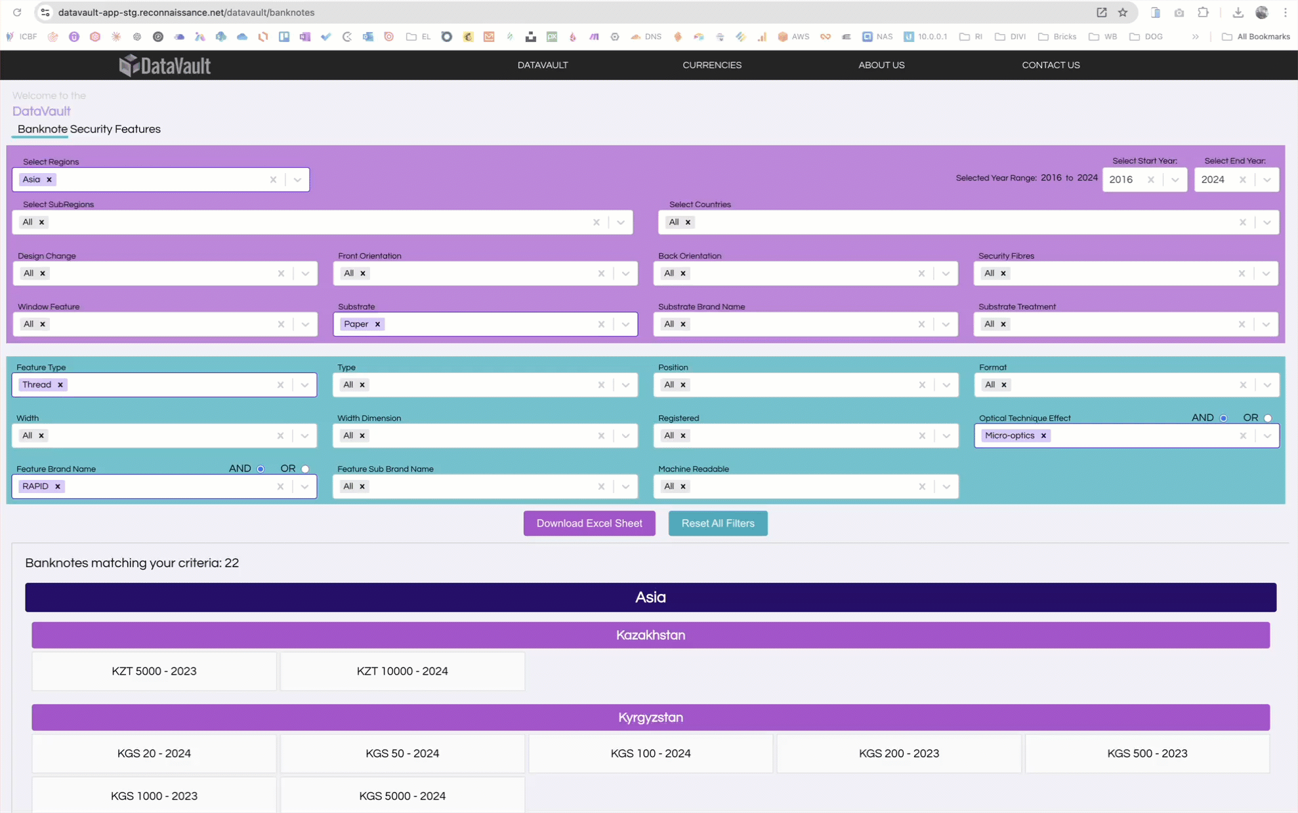Click the Download Excel Sheet button
Screen dimensions: 1298x813
[589, 523]
